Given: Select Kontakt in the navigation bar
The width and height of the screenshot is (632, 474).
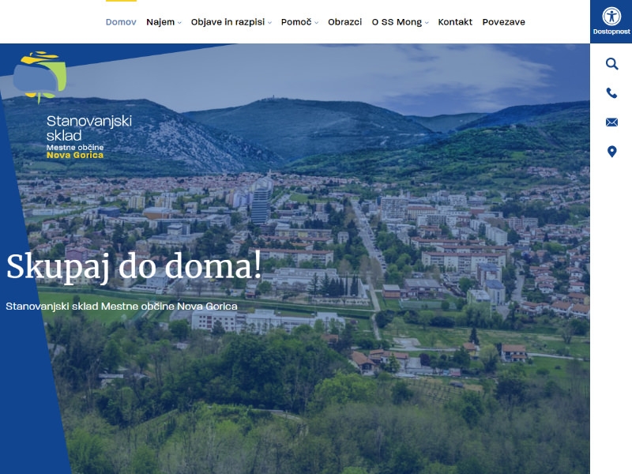Looking at the screenshot, I should [x=455, y=22].
